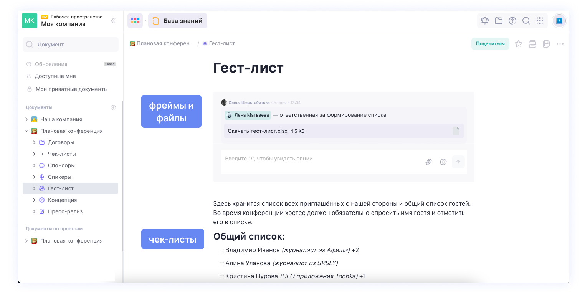Expand the Спонсоры section in the sidebar
The width and height of the screenshot is (585, 299).
pyautogui.click(x=34, y=165)
